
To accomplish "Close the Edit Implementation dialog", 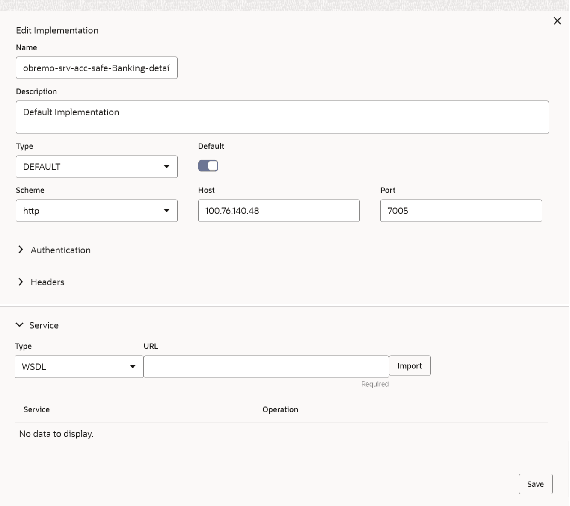I will (x=557, y=21).
